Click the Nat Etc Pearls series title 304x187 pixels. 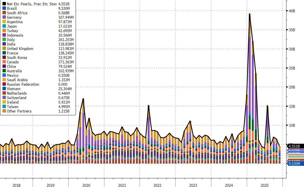31,4
